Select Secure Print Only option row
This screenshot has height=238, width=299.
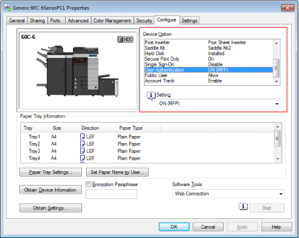[209, 59]
